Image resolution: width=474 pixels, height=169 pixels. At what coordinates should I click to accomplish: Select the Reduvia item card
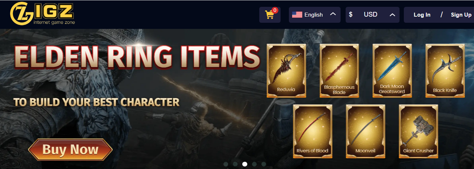pyautogui.click(x=286, y=70)
